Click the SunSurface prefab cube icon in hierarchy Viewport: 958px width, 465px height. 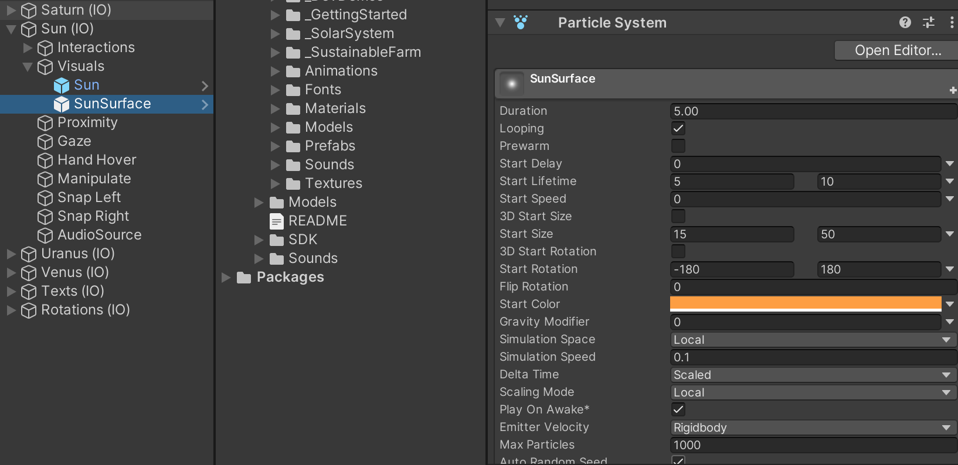[x=62, y=104]
